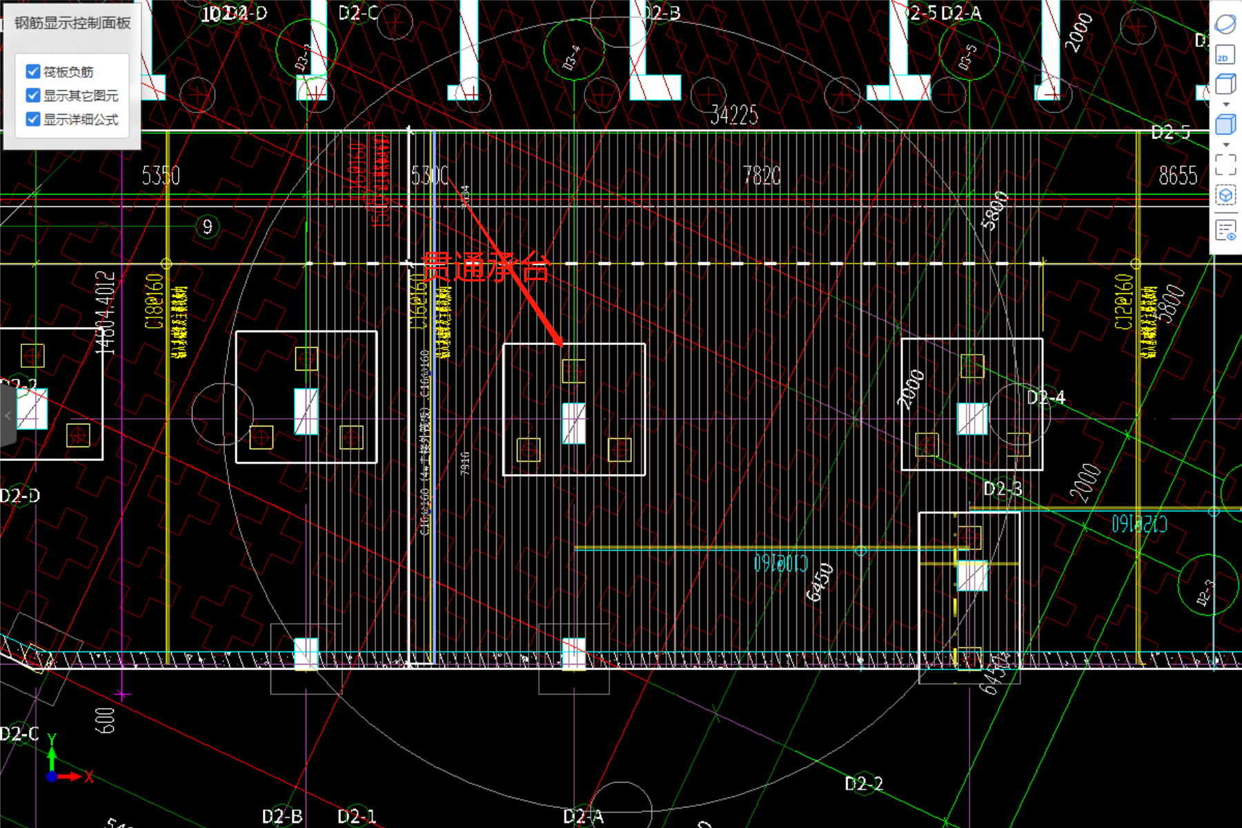The width and height of the screenshot is (1242, 828).
Task: Open the display settings list icon
Action: 1225,230
